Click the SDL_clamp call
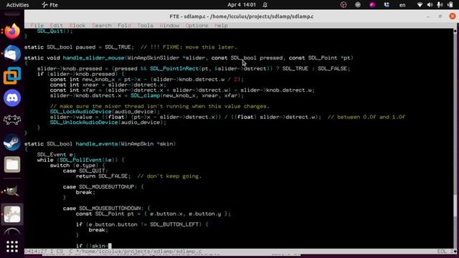This screenshot has width=459, height=258. pos(146,95)
